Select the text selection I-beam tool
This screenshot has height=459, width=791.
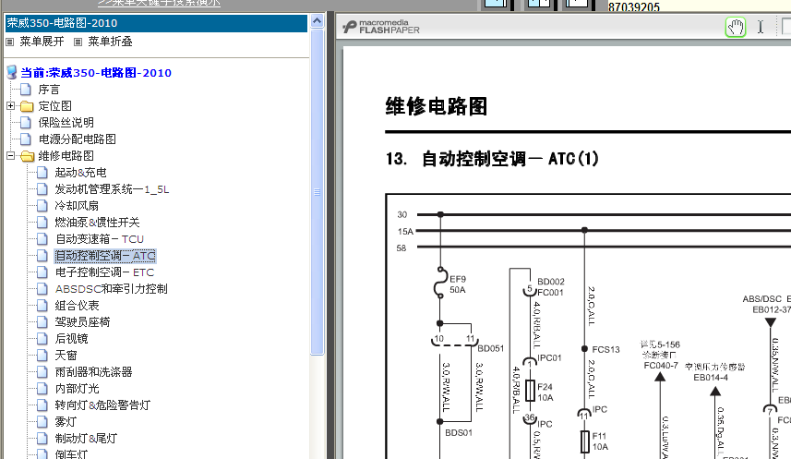[x=761, y=27]
